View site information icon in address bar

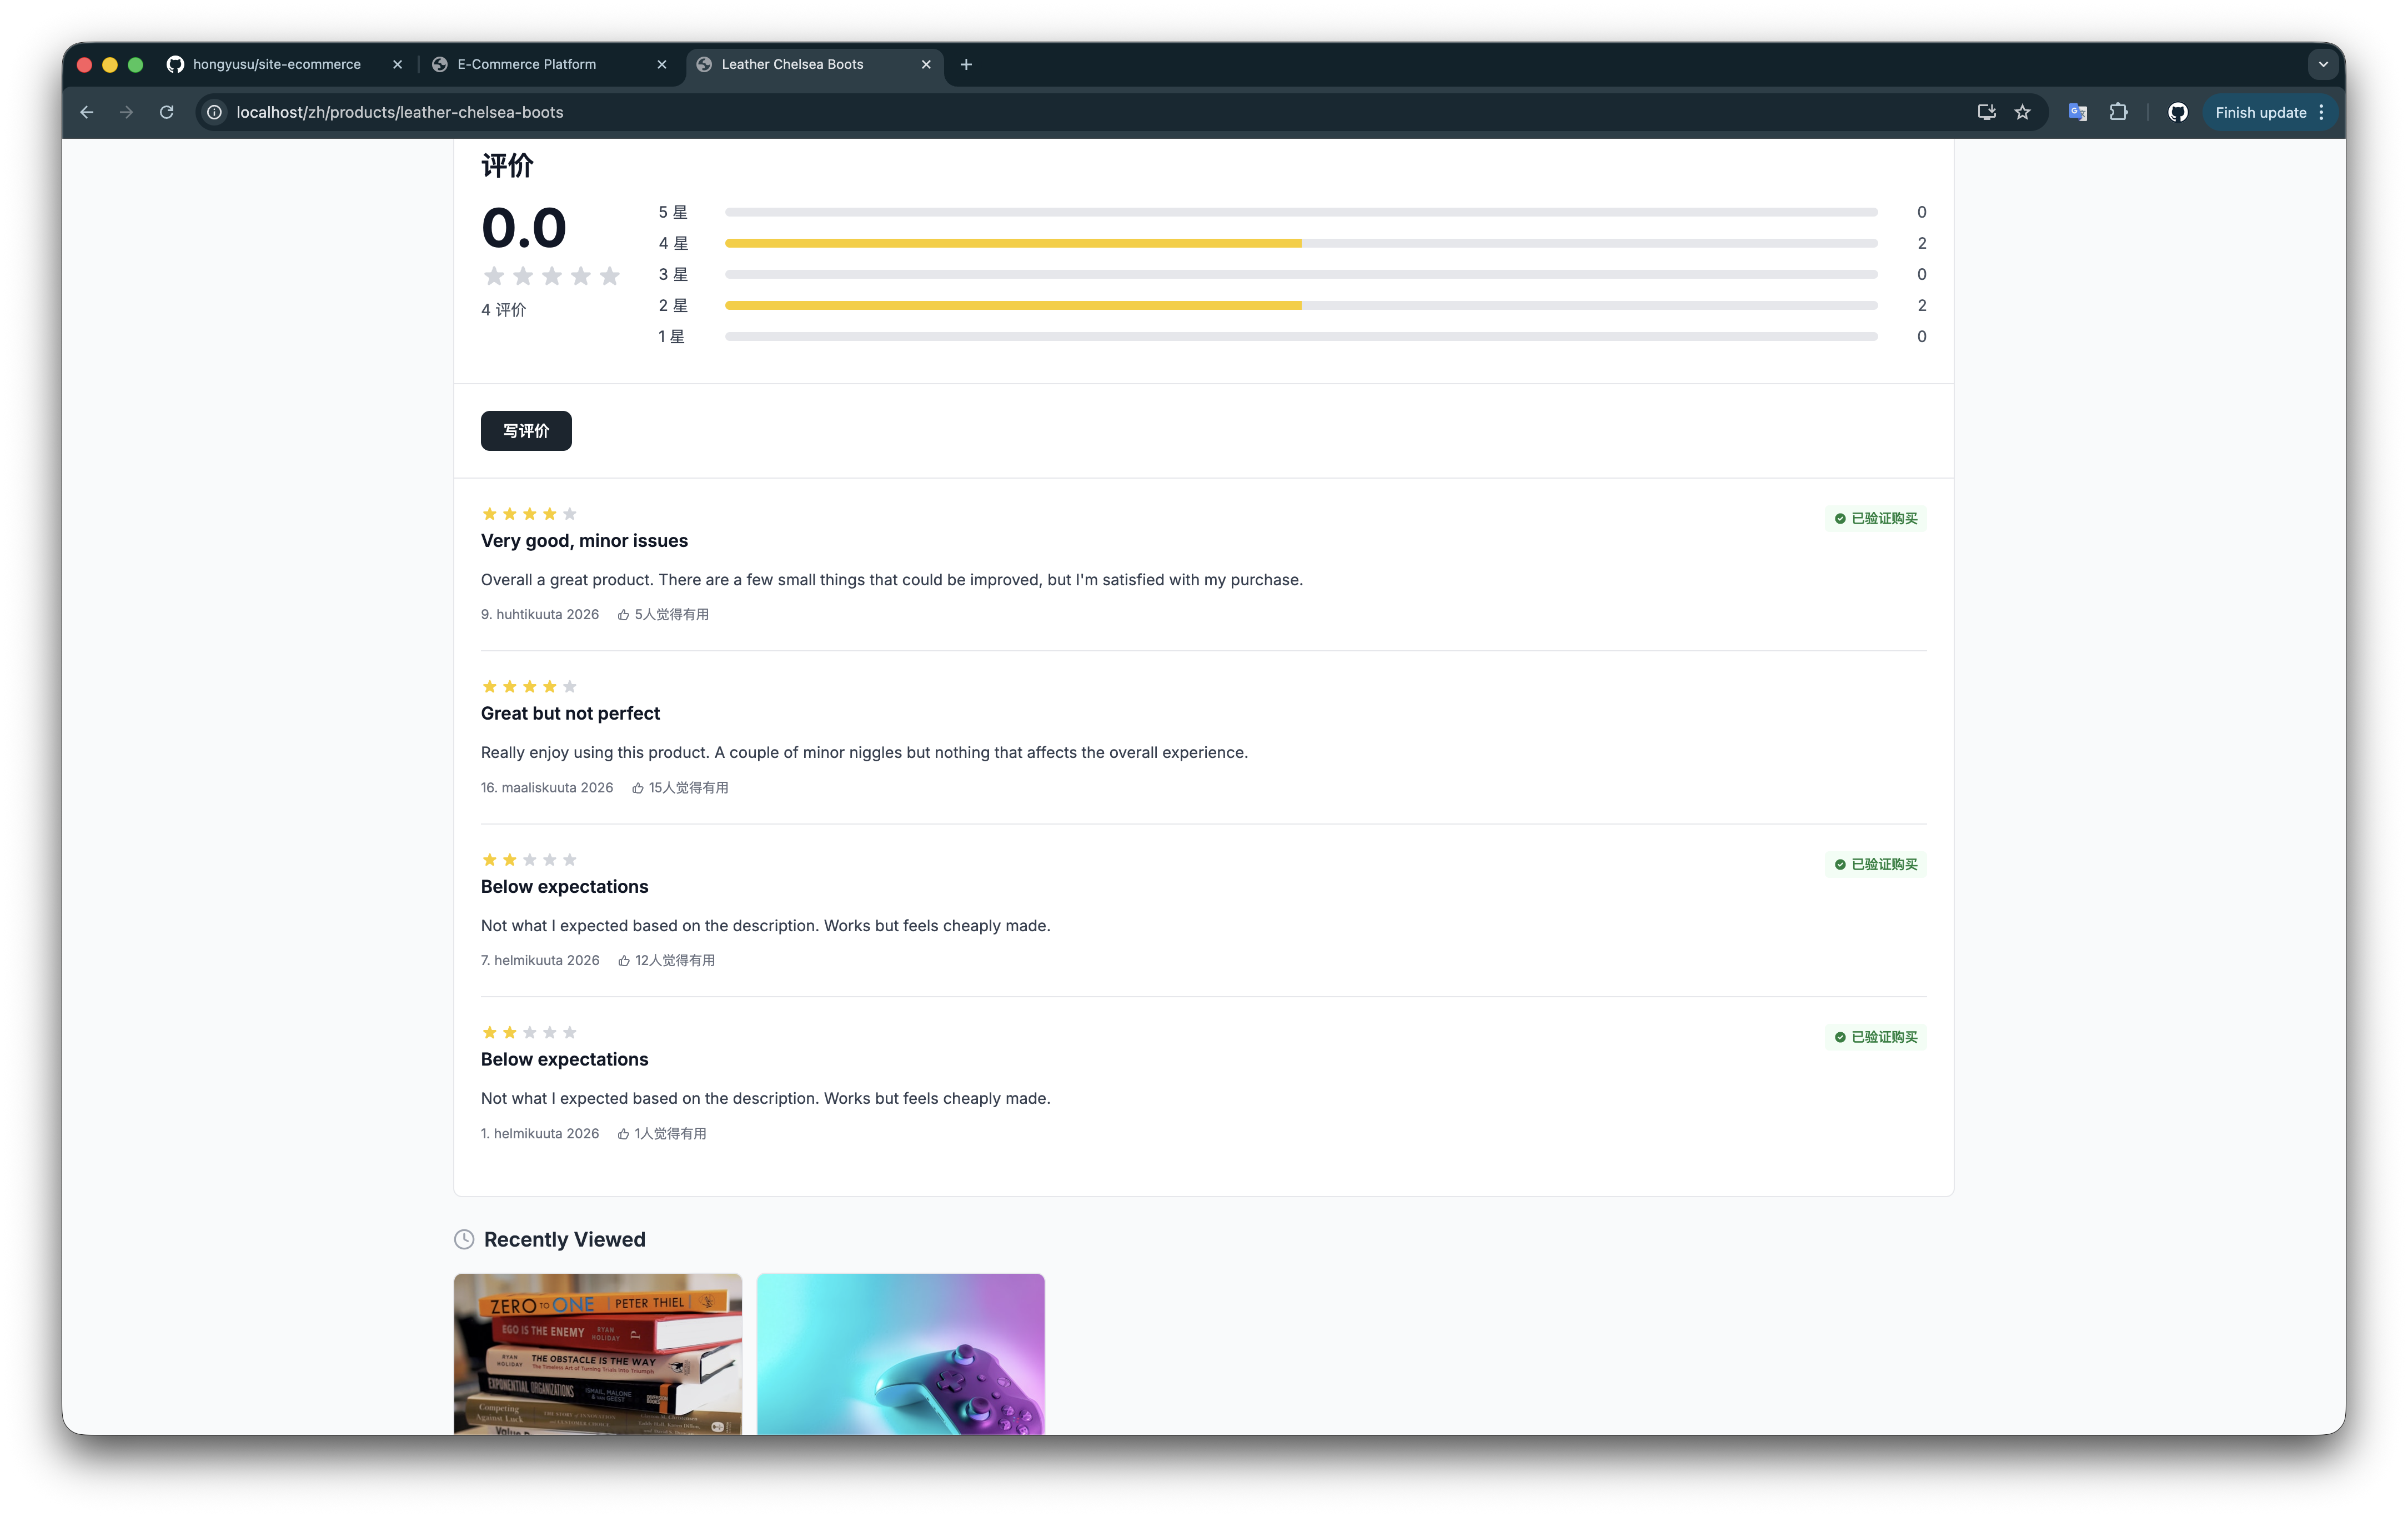[214, 112]
